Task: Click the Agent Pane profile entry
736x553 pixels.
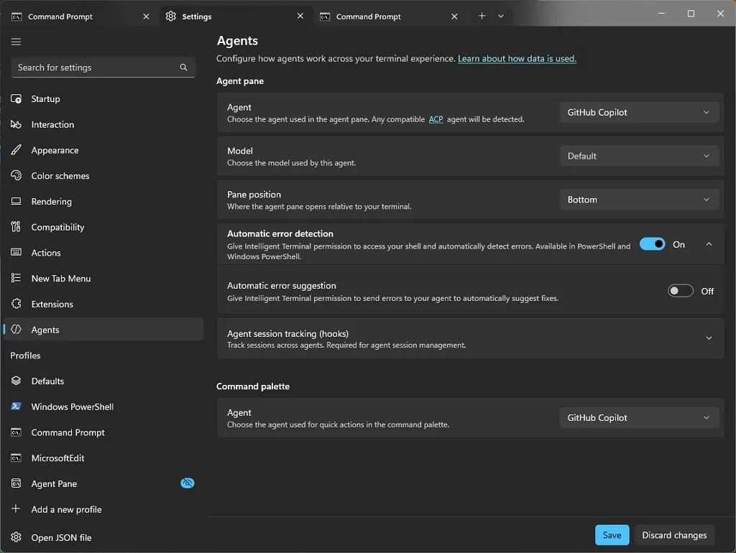Action: 103,483
